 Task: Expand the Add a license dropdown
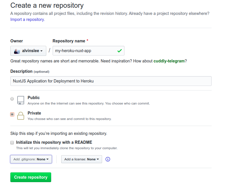point(81,159)
